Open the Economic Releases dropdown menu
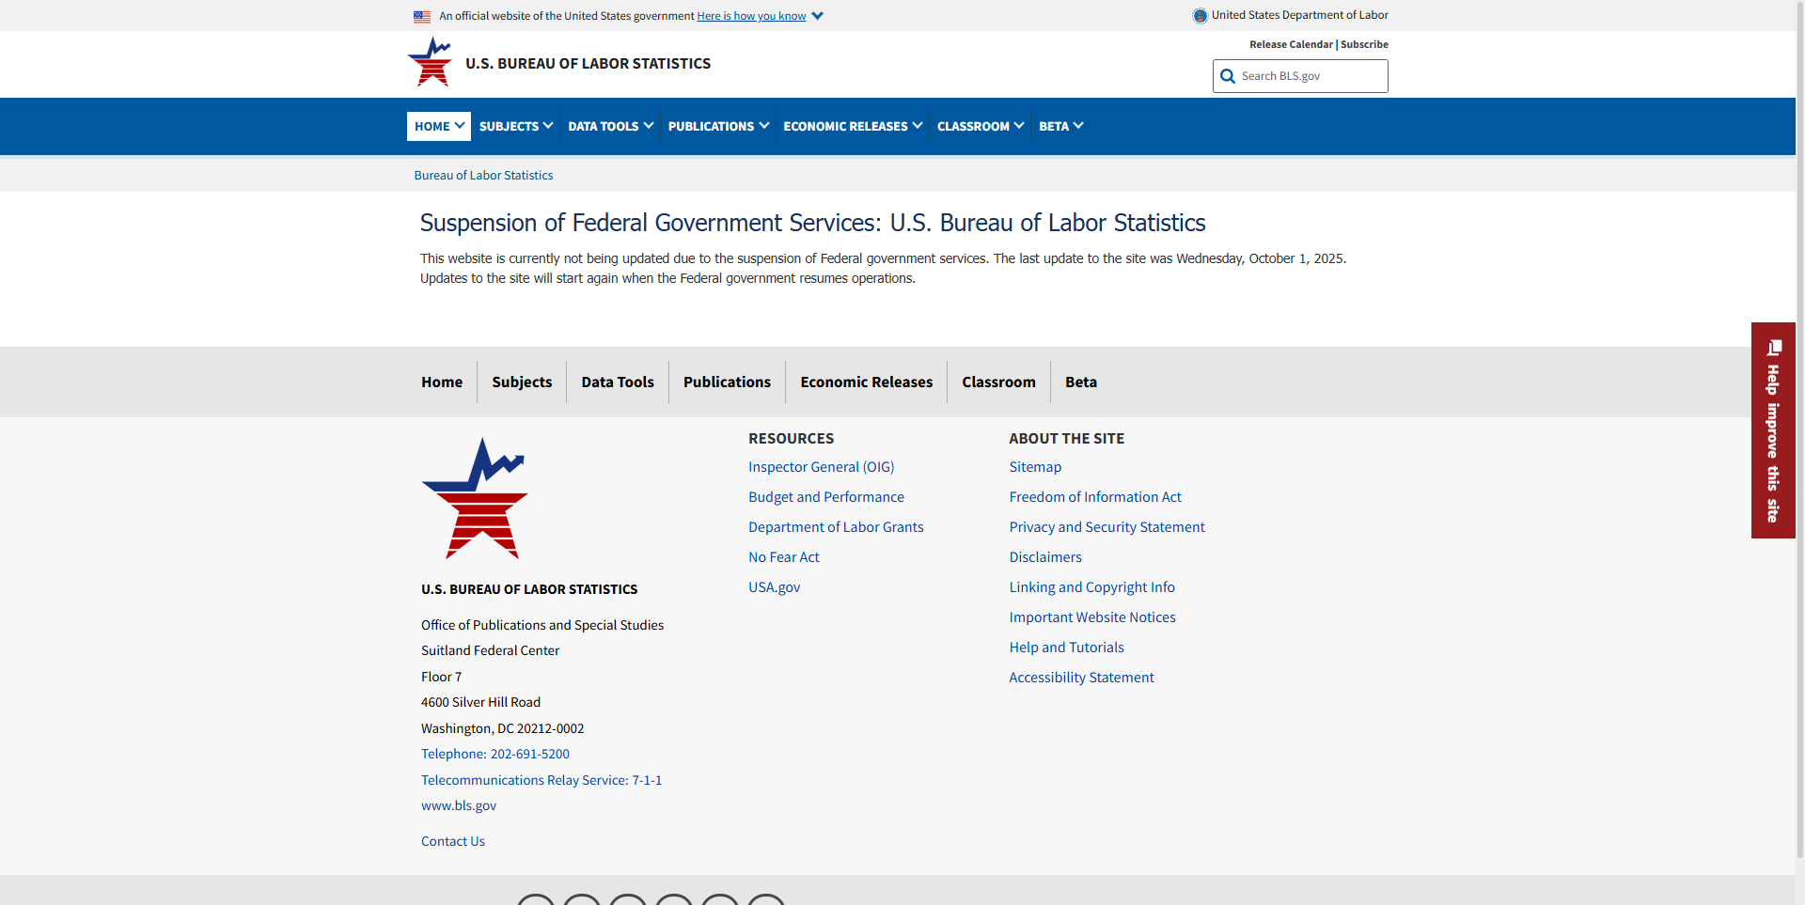Viewport: 1805px width, 905px height. tap(853, 126)
